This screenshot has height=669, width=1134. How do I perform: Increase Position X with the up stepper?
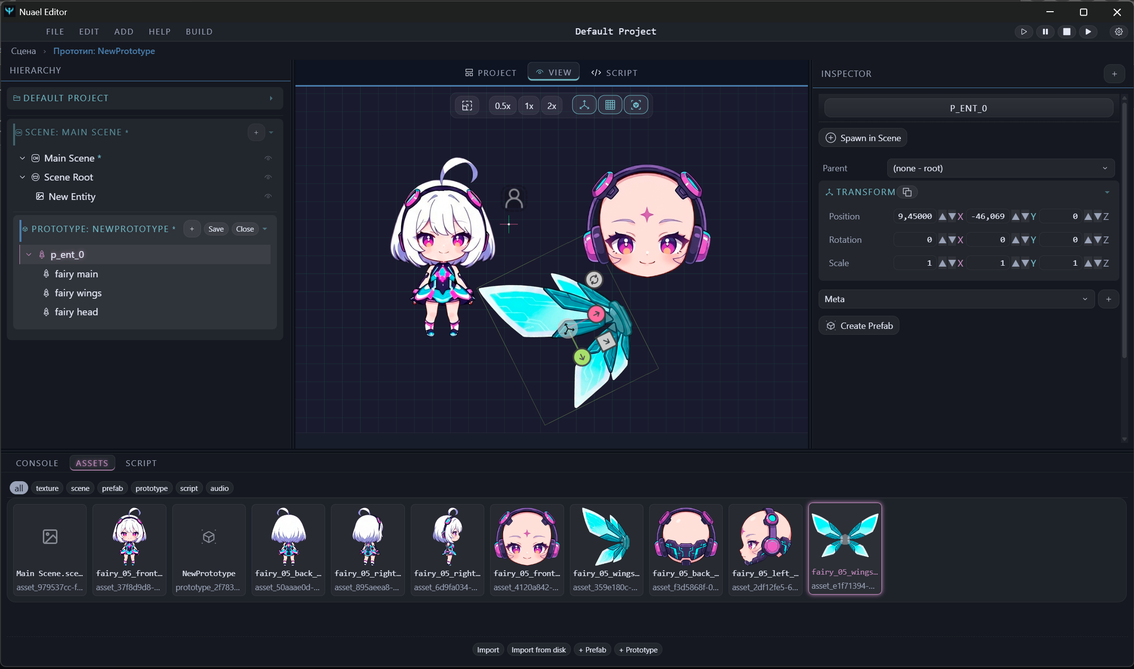point(943,217)
